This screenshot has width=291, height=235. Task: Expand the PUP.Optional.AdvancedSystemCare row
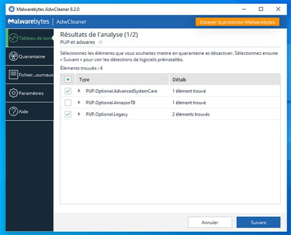click(x=79, y=91)
